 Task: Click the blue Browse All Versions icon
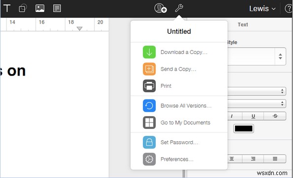click(x=149, y=105)
